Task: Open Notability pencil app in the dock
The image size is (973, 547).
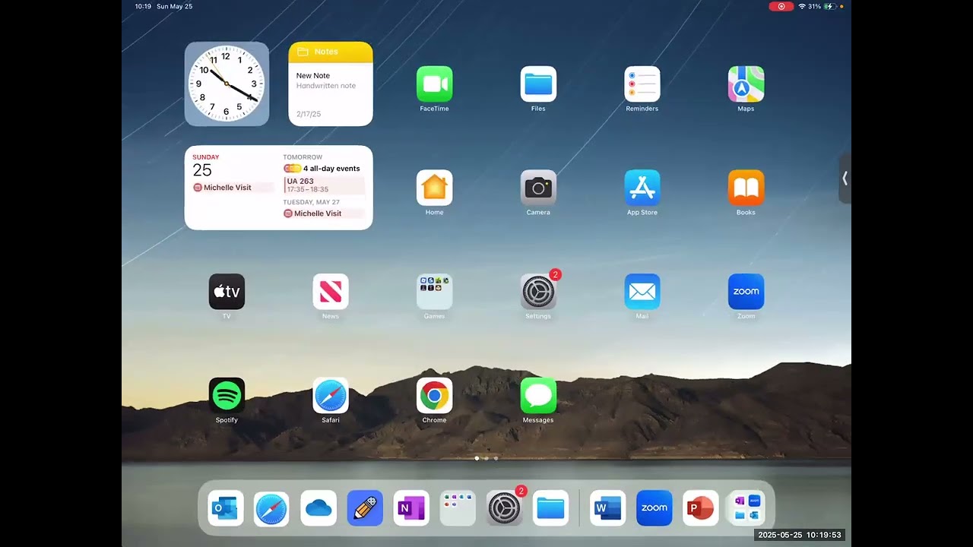Action: (365, 508)
